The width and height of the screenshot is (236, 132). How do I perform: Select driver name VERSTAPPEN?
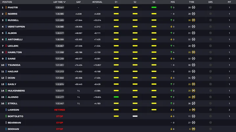pos(16,27)
